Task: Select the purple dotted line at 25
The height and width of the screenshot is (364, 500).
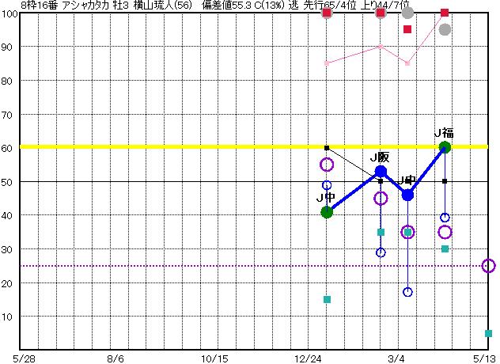Action: tap(158, 266)
